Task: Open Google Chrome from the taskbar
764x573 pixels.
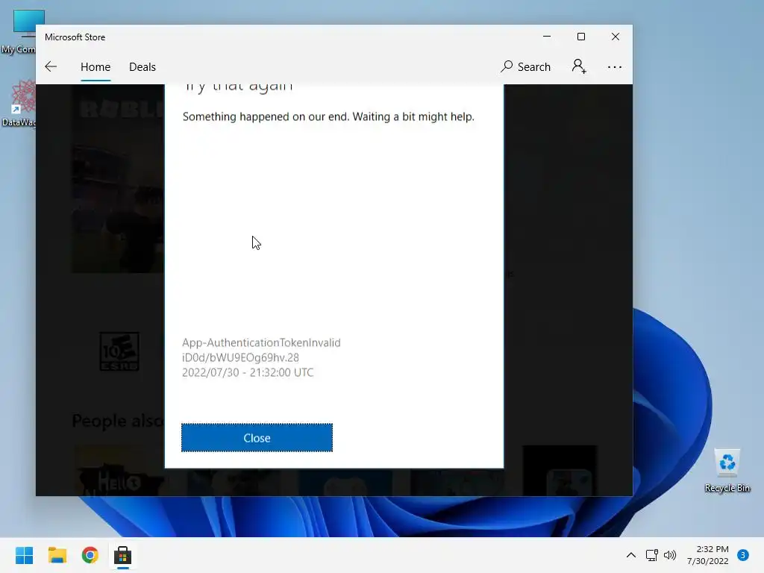Action: 90,555
